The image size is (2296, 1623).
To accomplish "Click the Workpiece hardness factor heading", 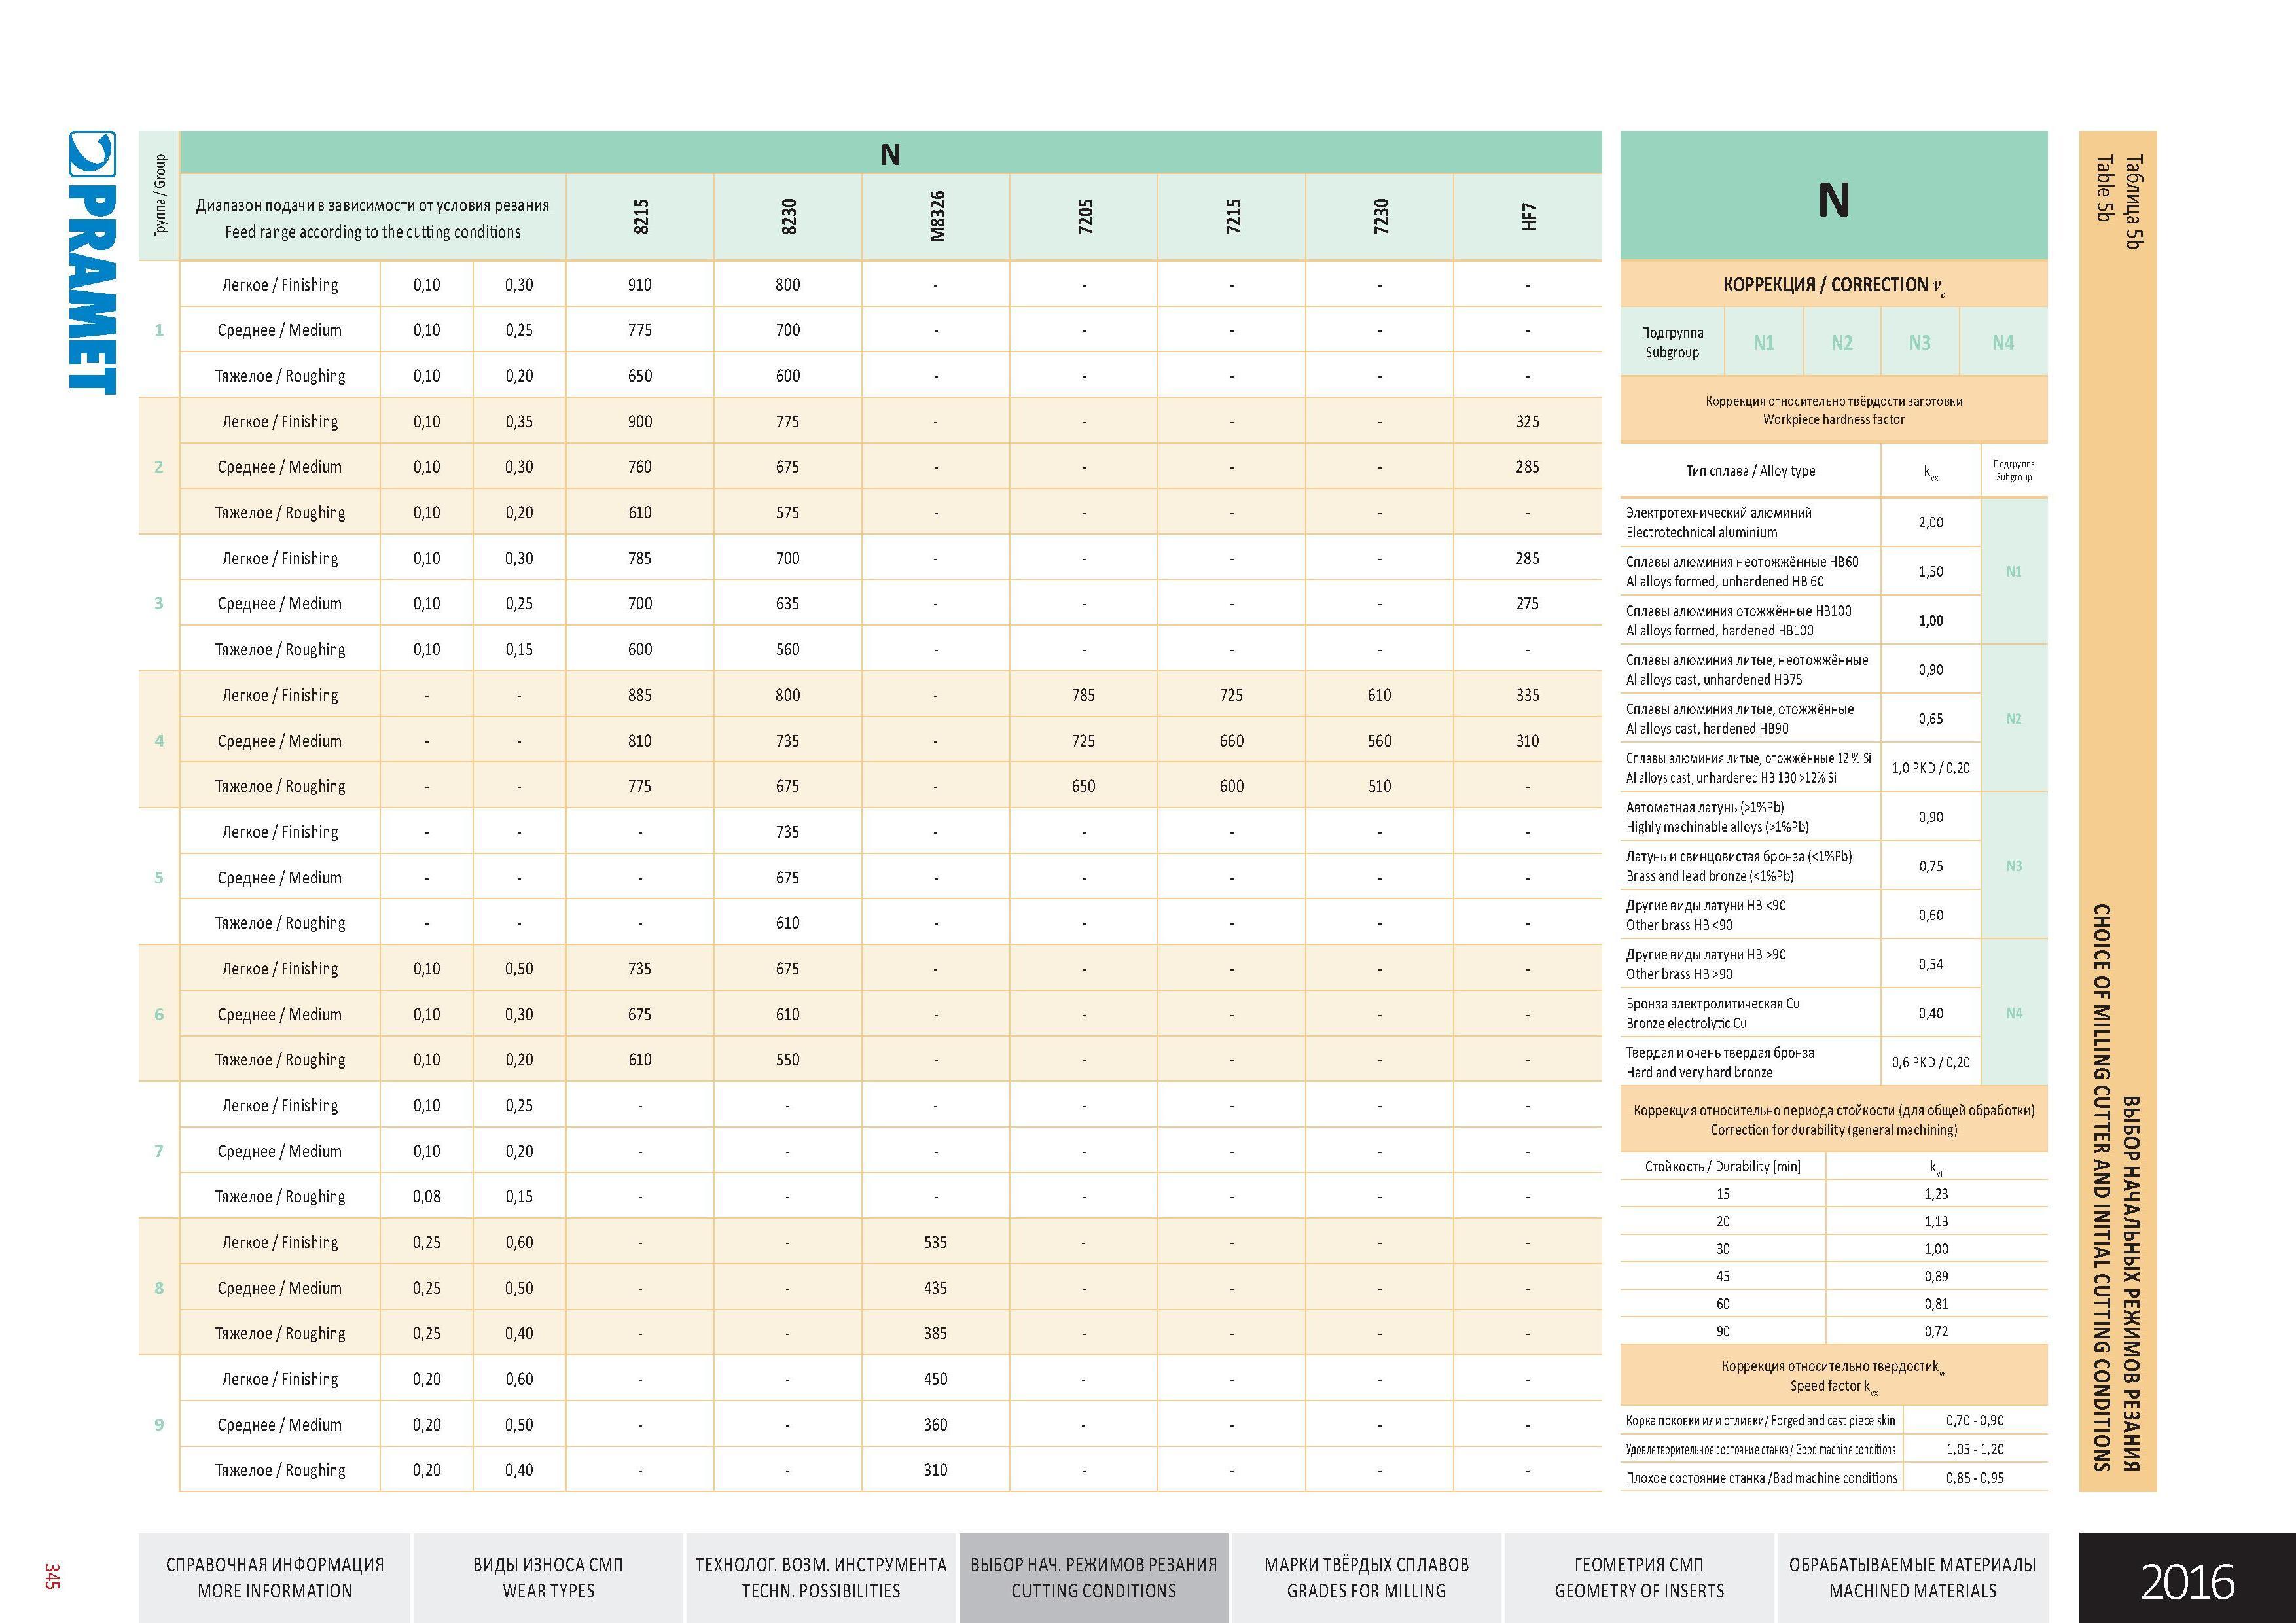I will (1834, 410).
